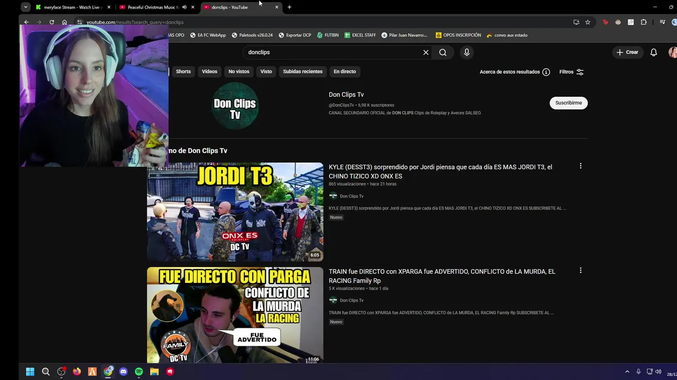Image resolution: width=677 pixels, height=380 pixels.
Task: Open Discord from the taskbar
Action: pyautogui.click(x=123, y=372)
